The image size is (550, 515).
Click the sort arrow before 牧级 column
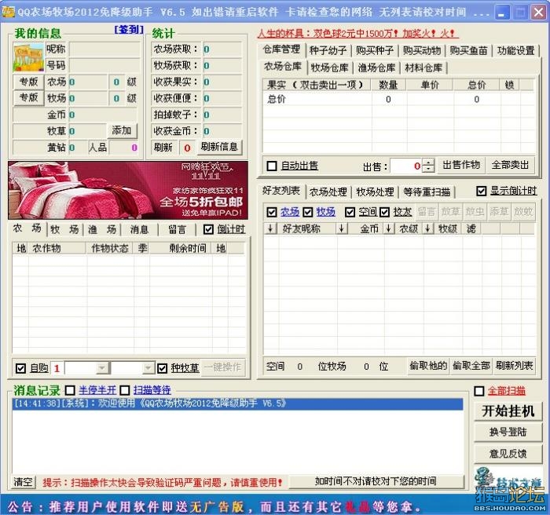[427, 229]
